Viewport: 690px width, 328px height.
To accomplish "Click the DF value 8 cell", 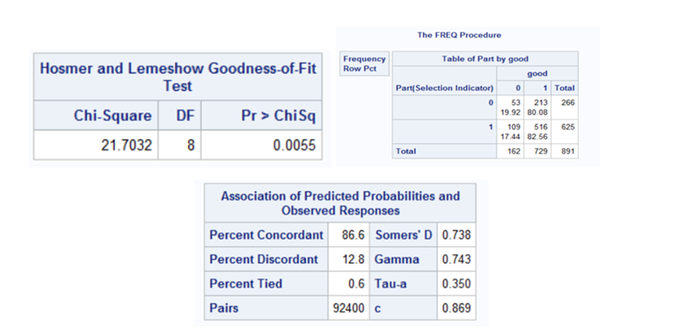I will pyautogui.click(x=180, y=147).
